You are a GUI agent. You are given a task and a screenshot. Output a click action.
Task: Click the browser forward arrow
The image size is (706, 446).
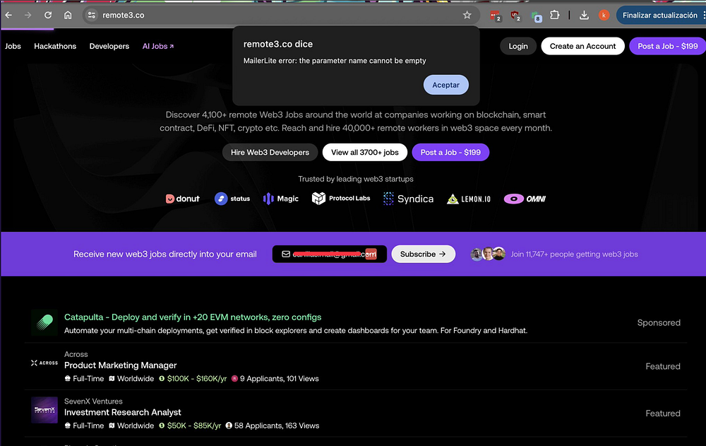coord(28,15)
